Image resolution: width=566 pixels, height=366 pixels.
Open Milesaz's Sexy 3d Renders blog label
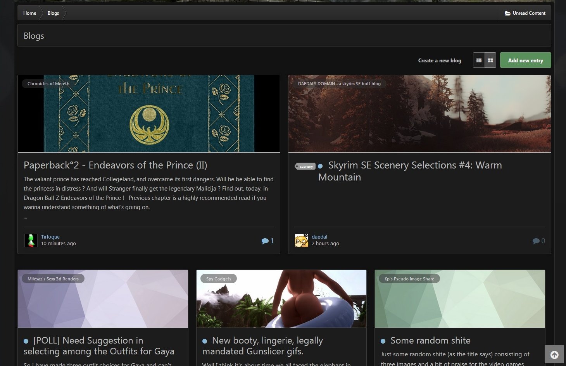(x=53, y=279)
